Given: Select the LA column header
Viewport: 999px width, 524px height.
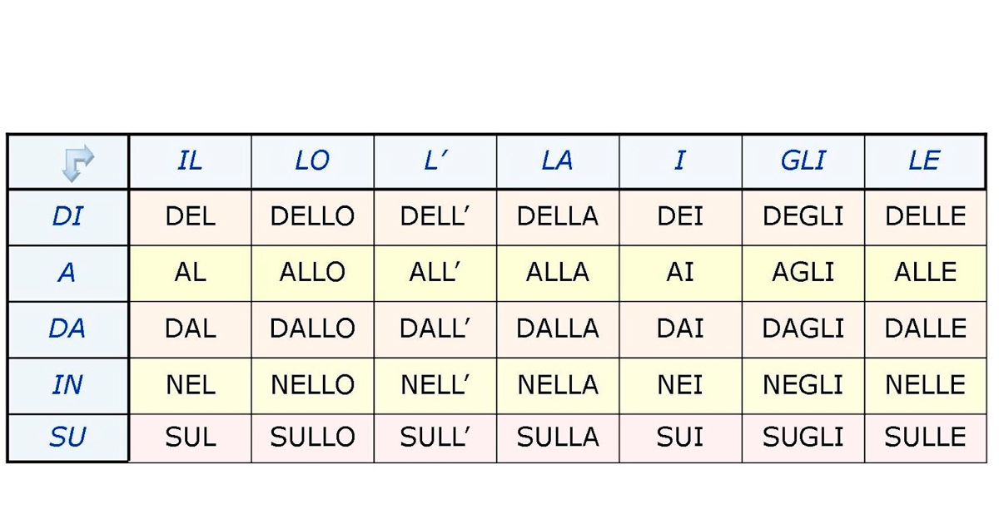Looking at the screenshot, I should (558, 161).
